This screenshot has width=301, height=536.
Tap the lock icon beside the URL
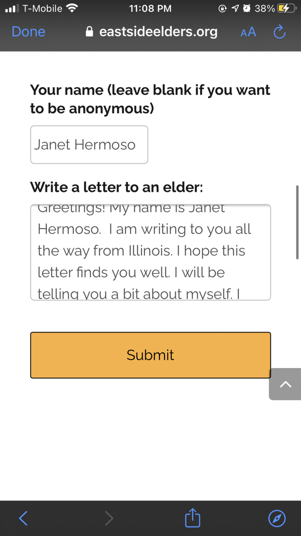coord(89,32)
